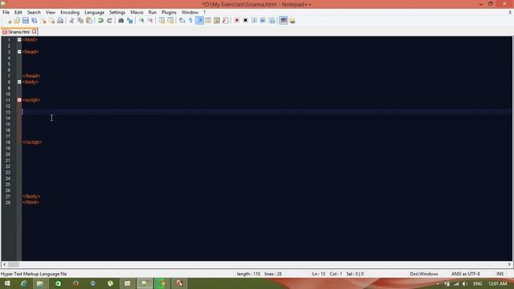Cut selection using the scissors icon
This screenshot has height=289, width=514.
pyautogui.click(x=71, y=21)
